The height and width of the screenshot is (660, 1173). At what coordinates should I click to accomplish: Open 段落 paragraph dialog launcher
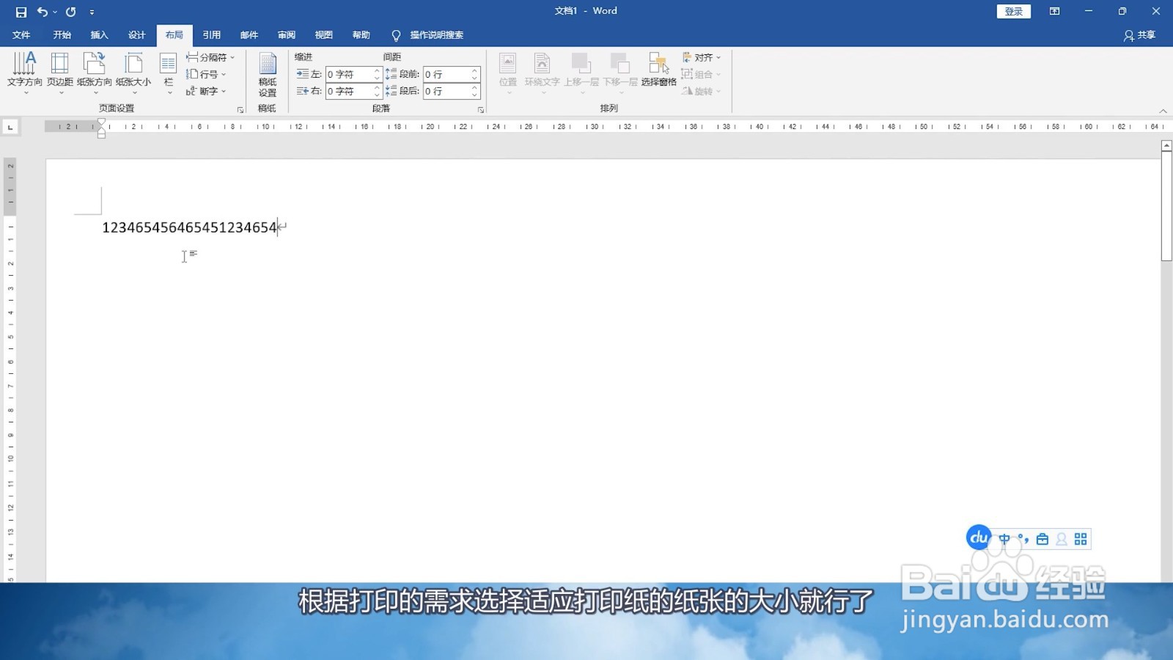[481, 109]
